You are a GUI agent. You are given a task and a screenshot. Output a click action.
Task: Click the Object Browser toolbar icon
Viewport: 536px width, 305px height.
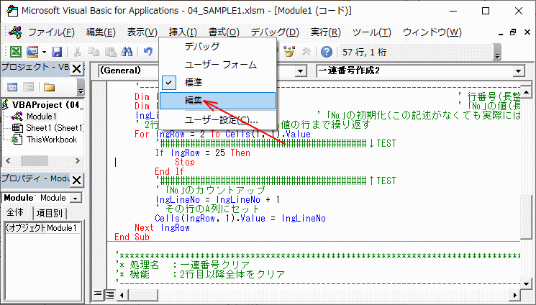289,52
